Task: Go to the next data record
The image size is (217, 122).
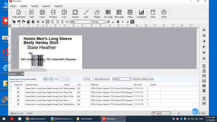Action: pos(62,79)
